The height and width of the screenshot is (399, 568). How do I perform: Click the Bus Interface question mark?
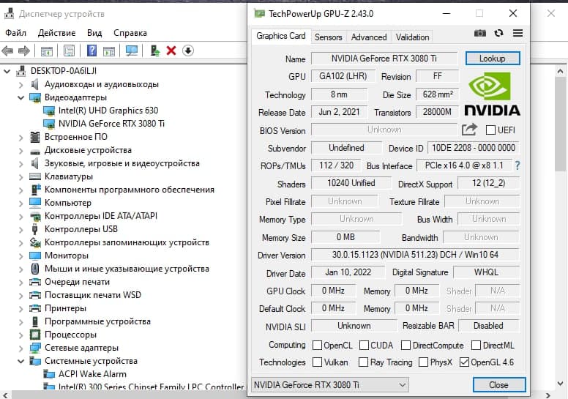click(517, 165)
